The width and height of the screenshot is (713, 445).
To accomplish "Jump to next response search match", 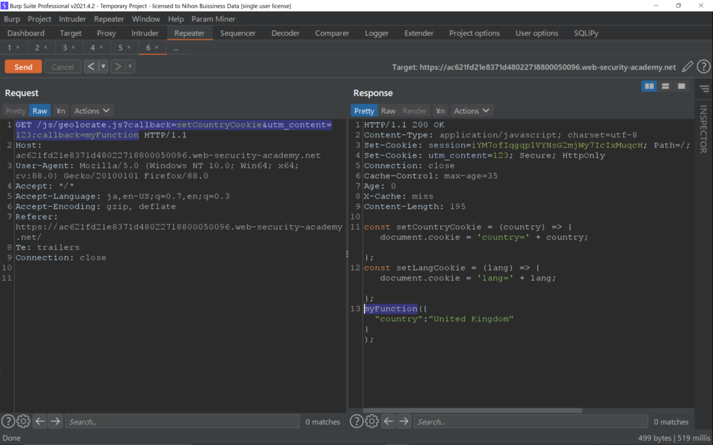I will (403, 421).
